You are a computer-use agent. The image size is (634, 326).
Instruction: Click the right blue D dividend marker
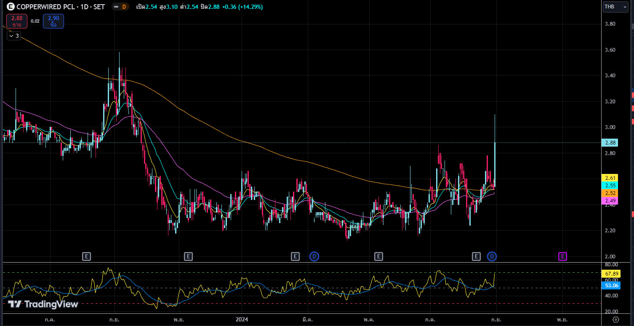pyautogui.click(x=492, y=256)
